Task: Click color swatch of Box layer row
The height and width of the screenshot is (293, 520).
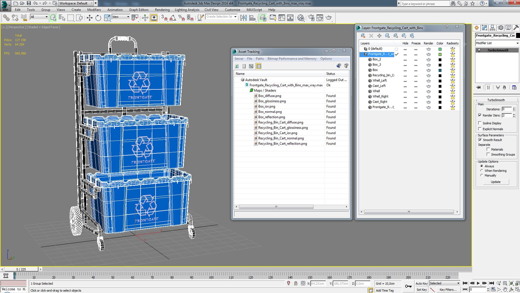Action: tap(440, 70)
